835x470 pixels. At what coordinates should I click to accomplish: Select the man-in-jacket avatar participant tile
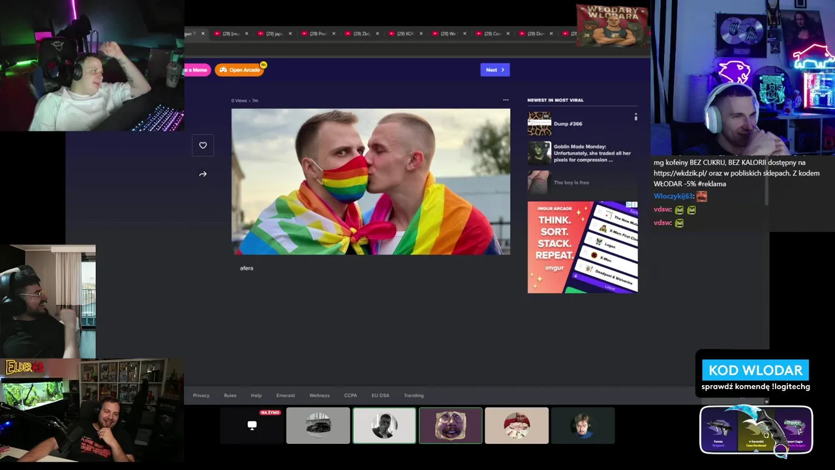(x=384, y=426)
